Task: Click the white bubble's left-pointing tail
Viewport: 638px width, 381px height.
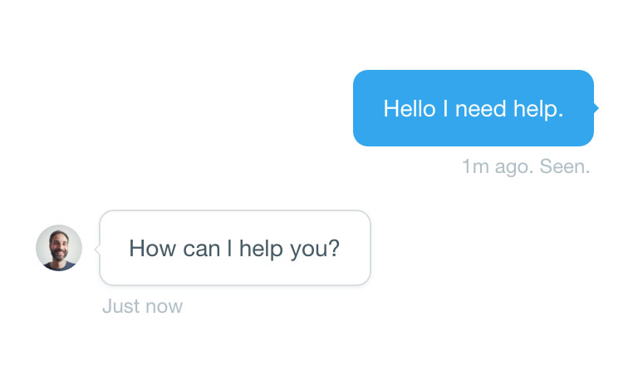Action: 97,248
